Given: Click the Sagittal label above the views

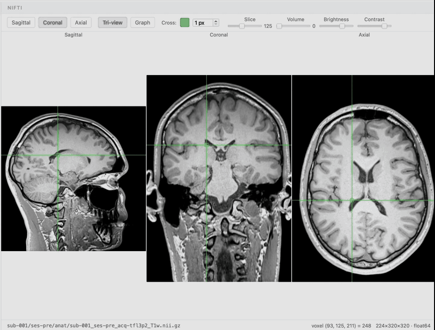Looking at the screenshot, I should coord(73,35).
